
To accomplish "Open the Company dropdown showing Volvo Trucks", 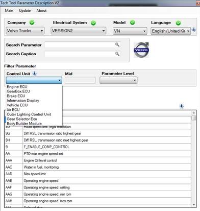I will point(25,31).
